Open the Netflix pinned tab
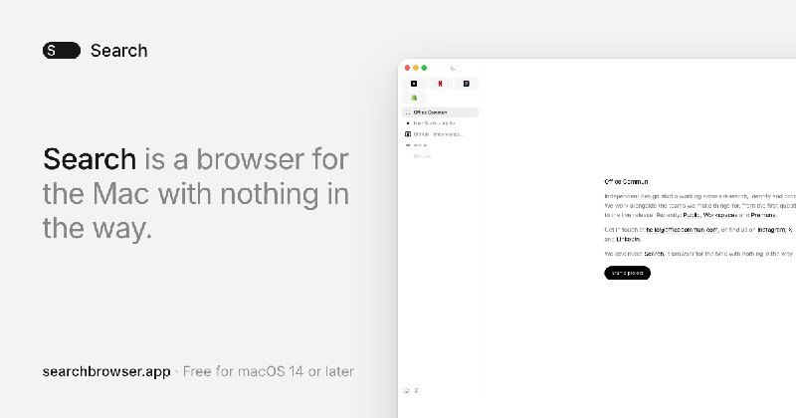The height and width of the screenshot is (418, 796). click(x=440, y=84)
